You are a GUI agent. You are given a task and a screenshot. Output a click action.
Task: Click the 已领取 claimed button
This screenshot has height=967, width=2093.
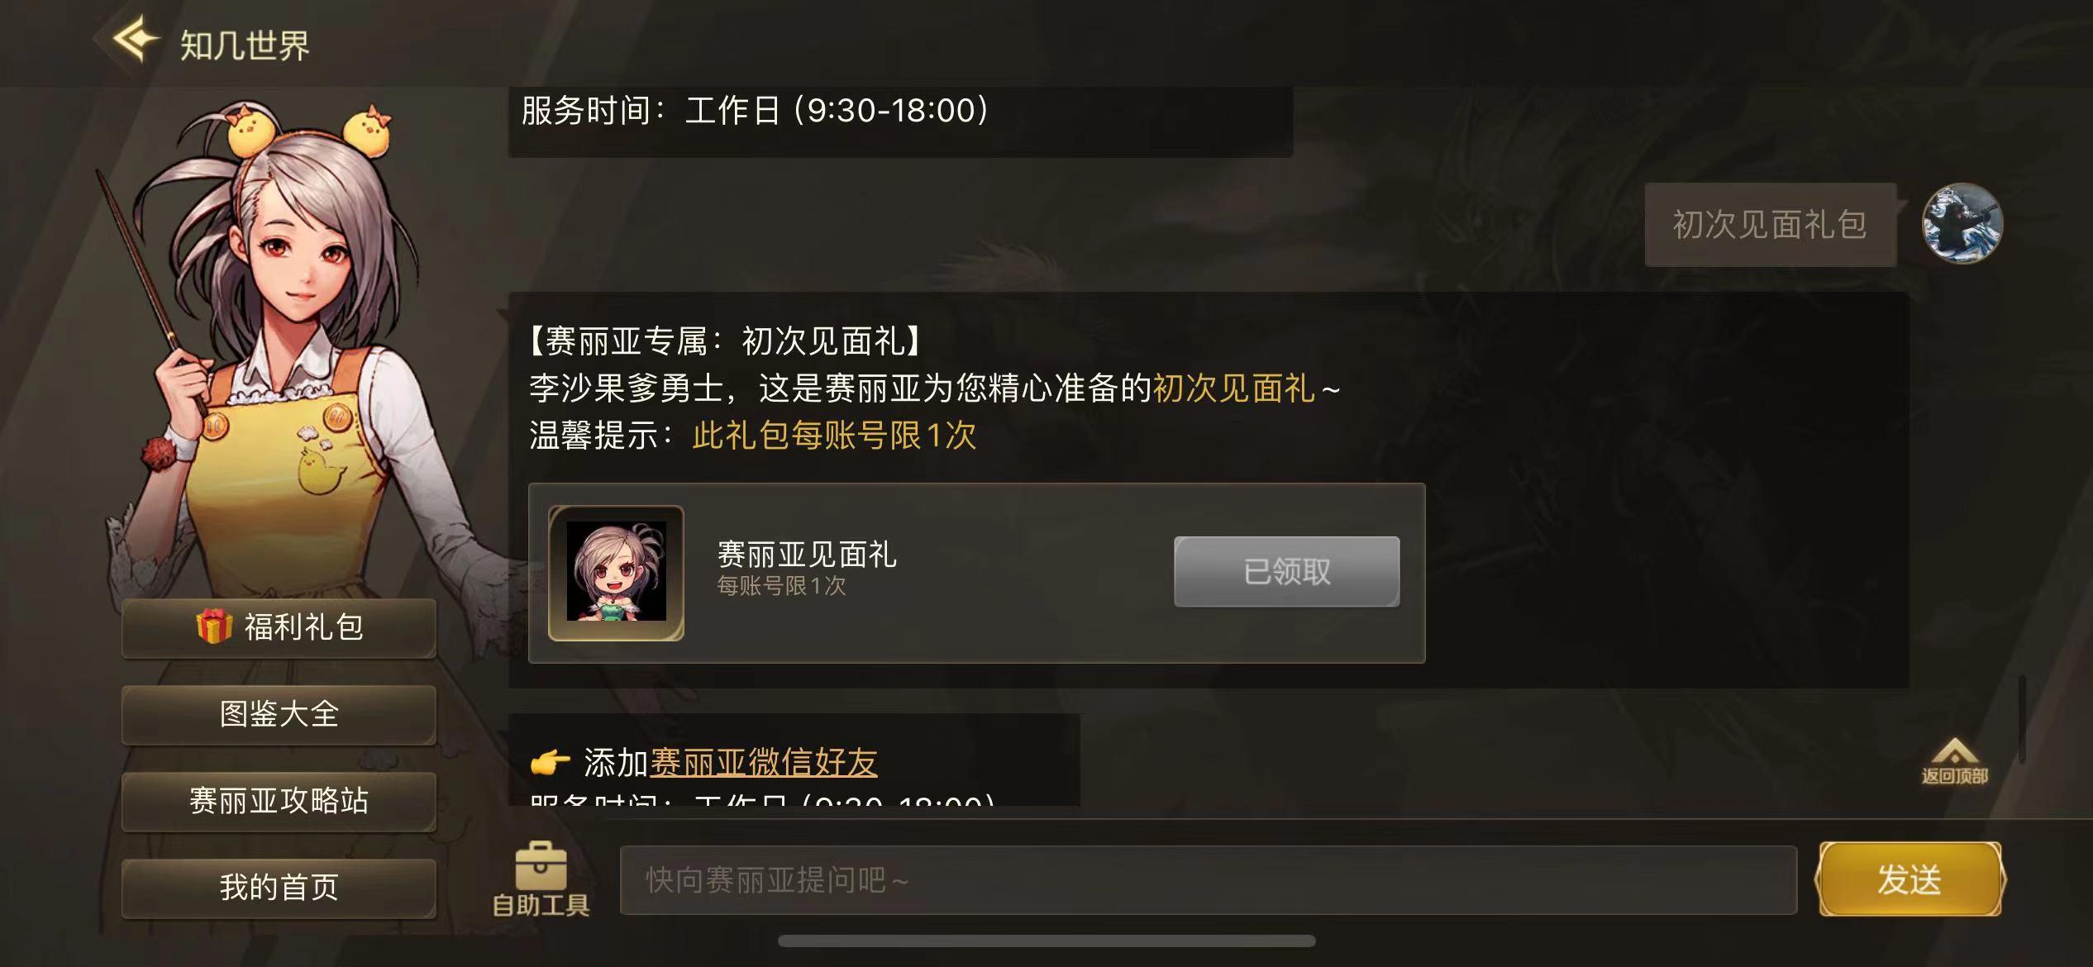1287,572
